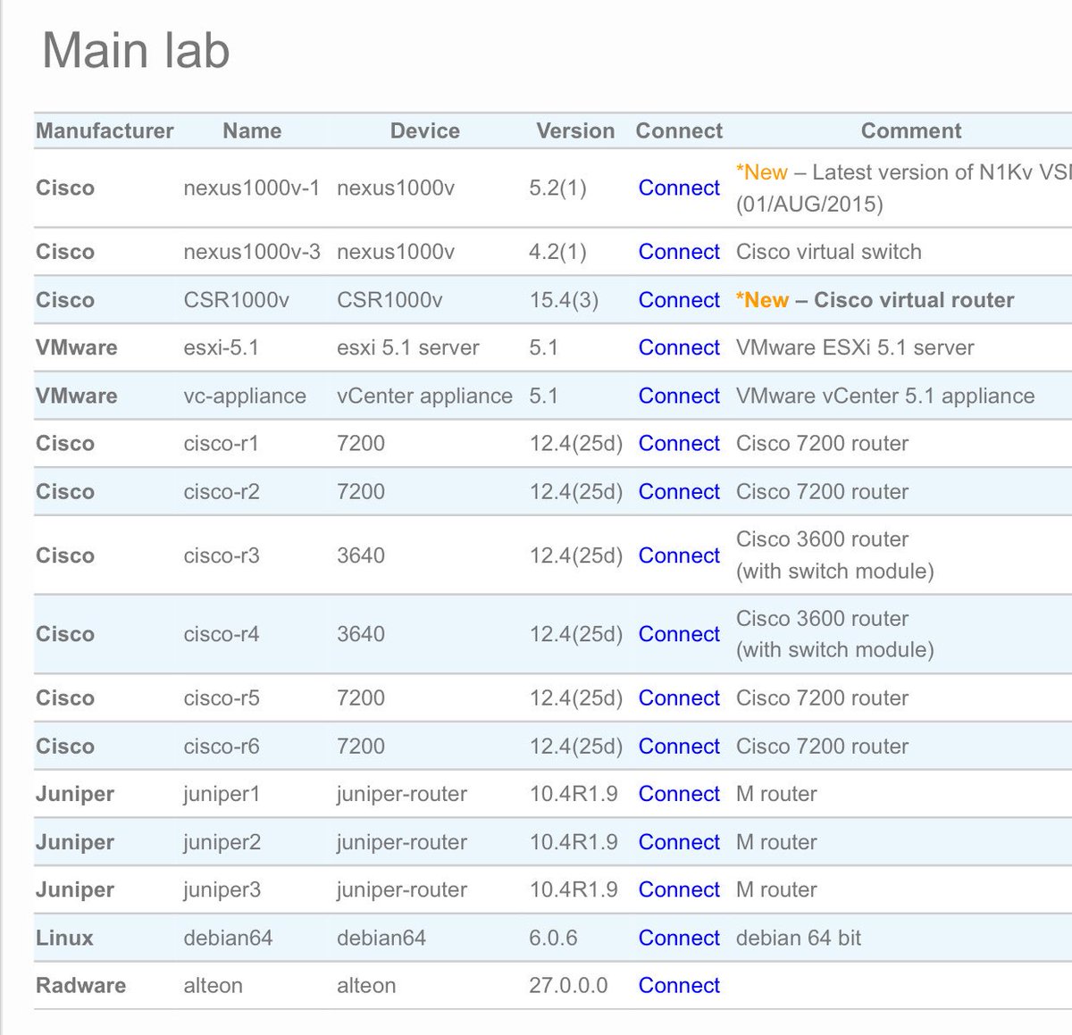Connect to cisco-r3
This screenshot has width=1072, height=1035.
point(679,555)
